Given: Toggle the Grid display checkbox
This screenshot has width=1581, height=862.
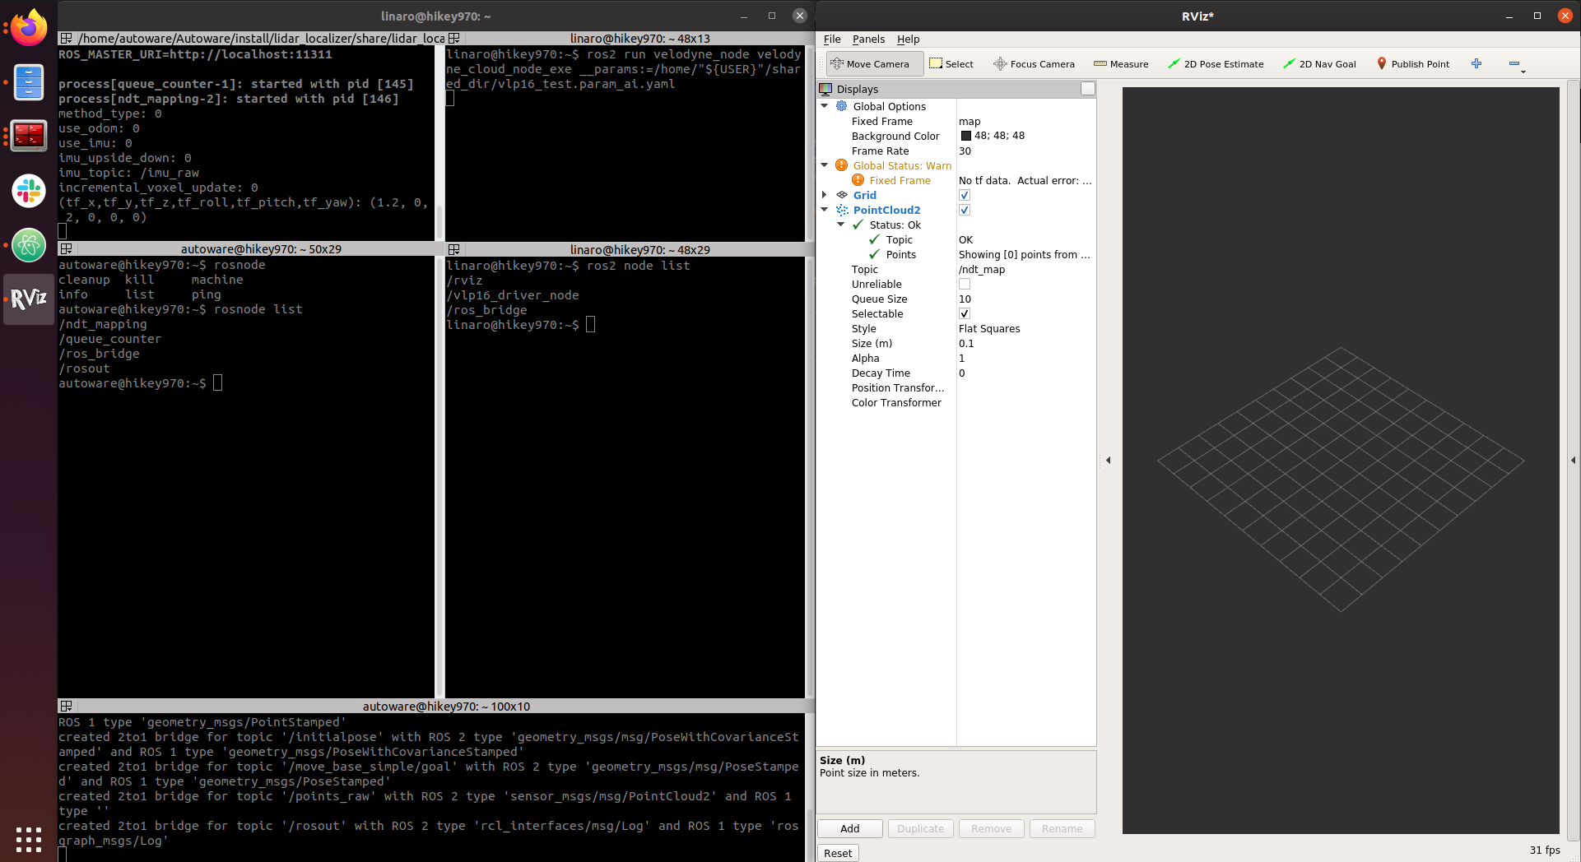Looking at the screenshot, I should pos(965,196).
